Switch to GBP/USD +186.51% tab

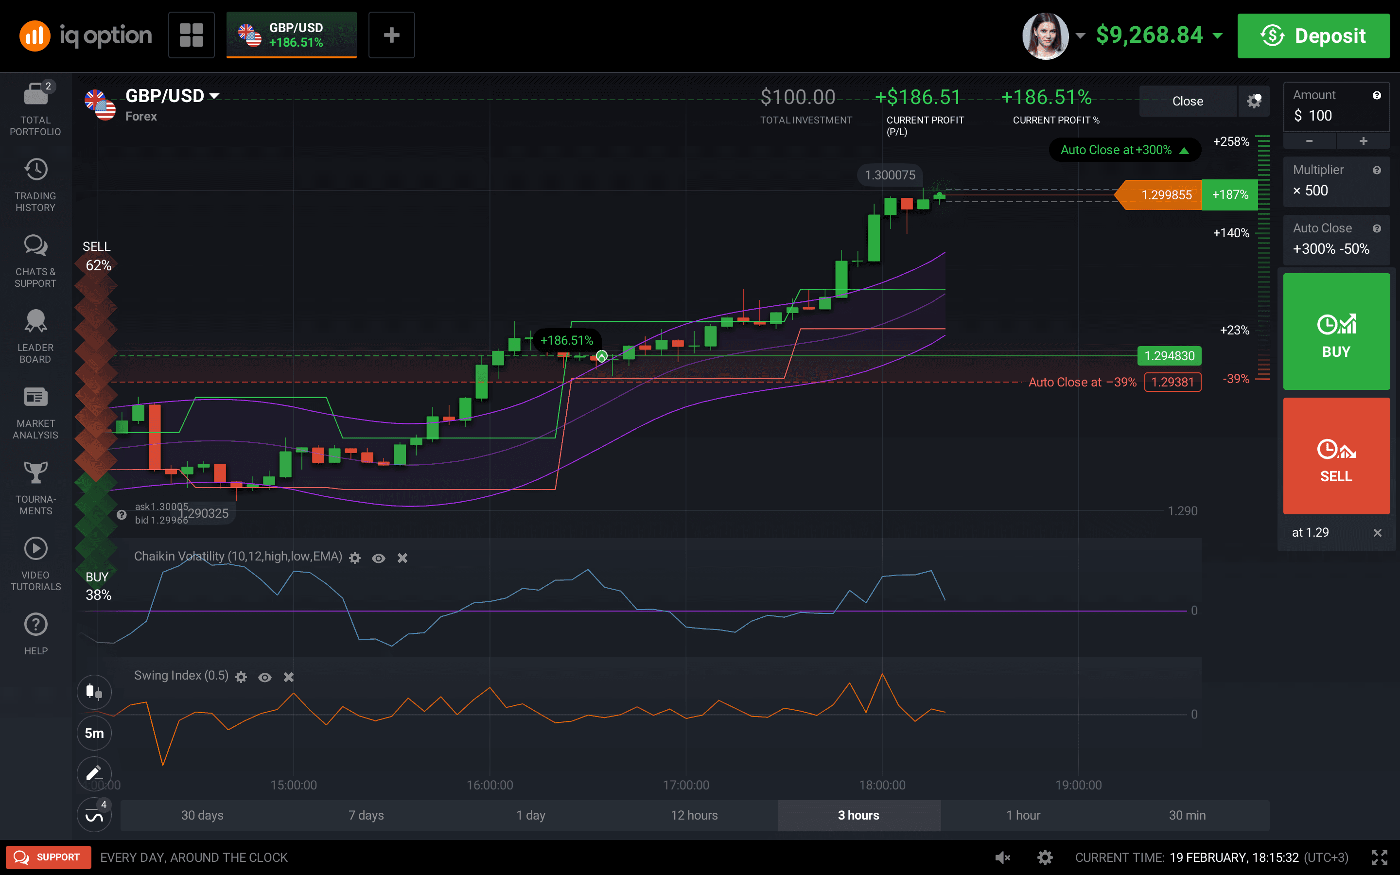point(292,35)
